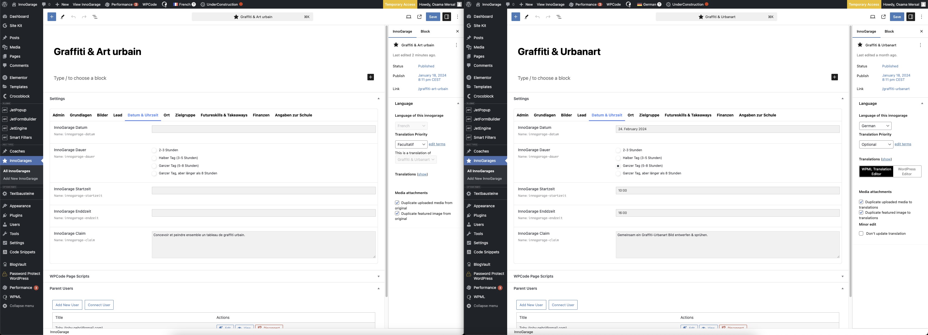Open Elementor menu in French window sidebar
The image size is (928, 335).
18,78
